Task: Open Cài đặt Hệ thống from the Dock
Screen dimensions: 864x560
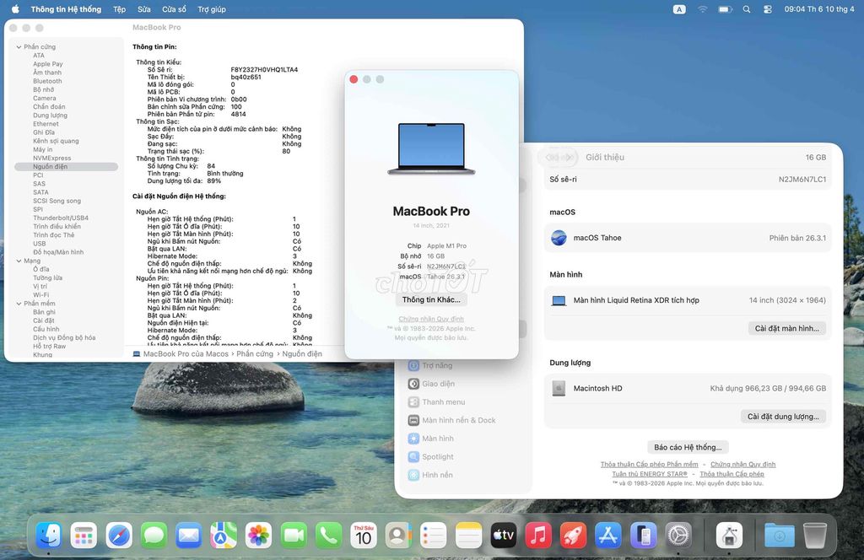Action: coord(678,535)
